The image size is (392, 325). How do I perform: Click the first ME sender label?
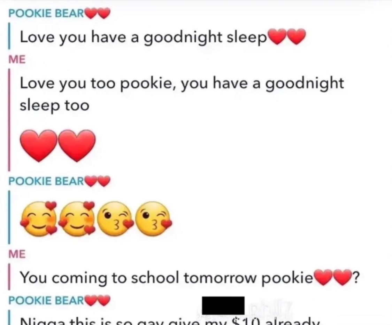tap(17, 60)
